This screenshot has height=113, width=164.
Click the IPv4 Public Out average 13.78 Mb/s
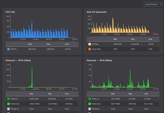point(52,104)
